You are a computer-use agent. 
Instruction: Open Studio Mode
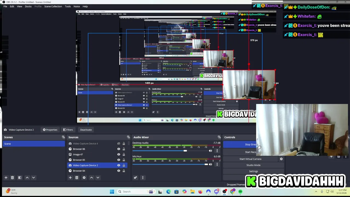[253, 165]
